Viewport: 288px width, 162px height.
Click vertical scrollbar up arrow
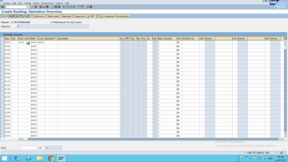tap(285, 42)
